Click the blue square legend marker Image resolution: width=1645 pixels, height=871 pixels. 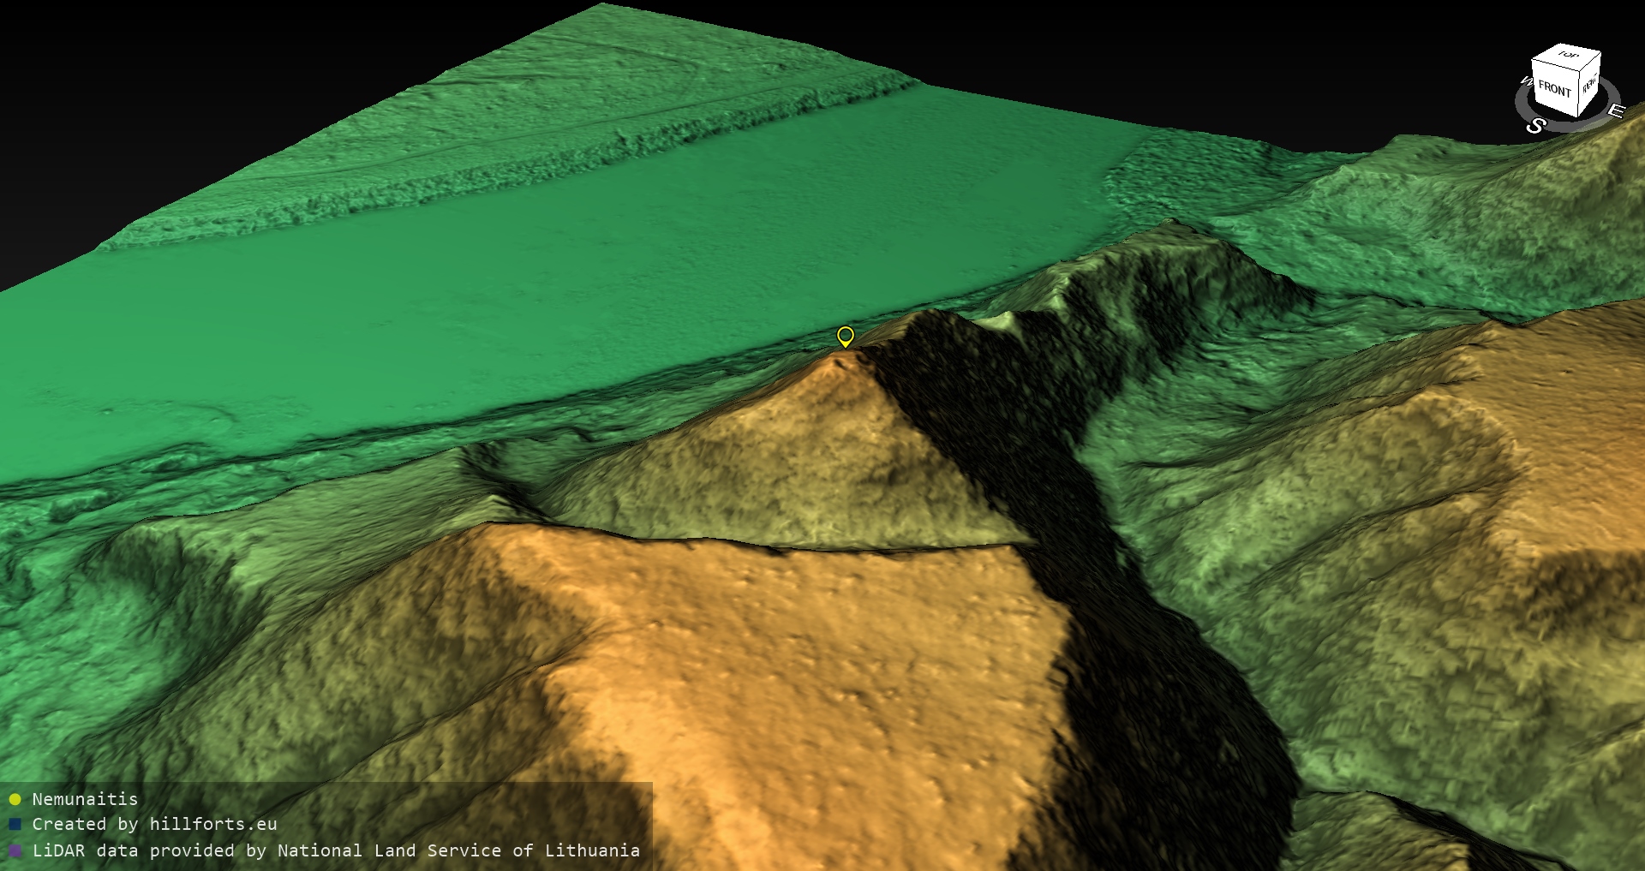point(15,825)
